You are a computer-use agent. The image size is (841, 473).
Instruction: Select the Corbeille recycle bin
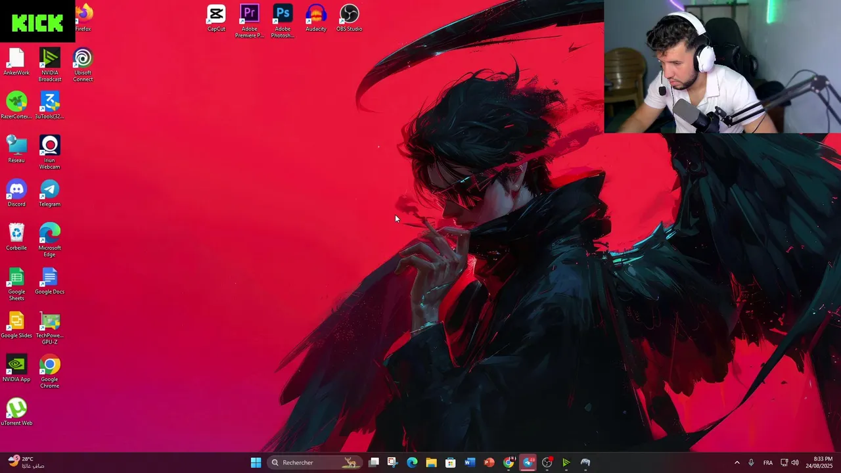coord(16,237)
